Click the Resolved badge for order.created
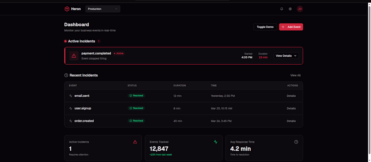 (136, 121)
